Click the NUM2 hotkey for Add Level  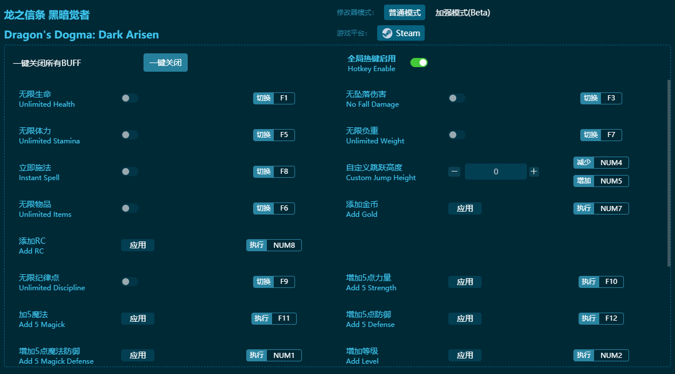(601, 356)
